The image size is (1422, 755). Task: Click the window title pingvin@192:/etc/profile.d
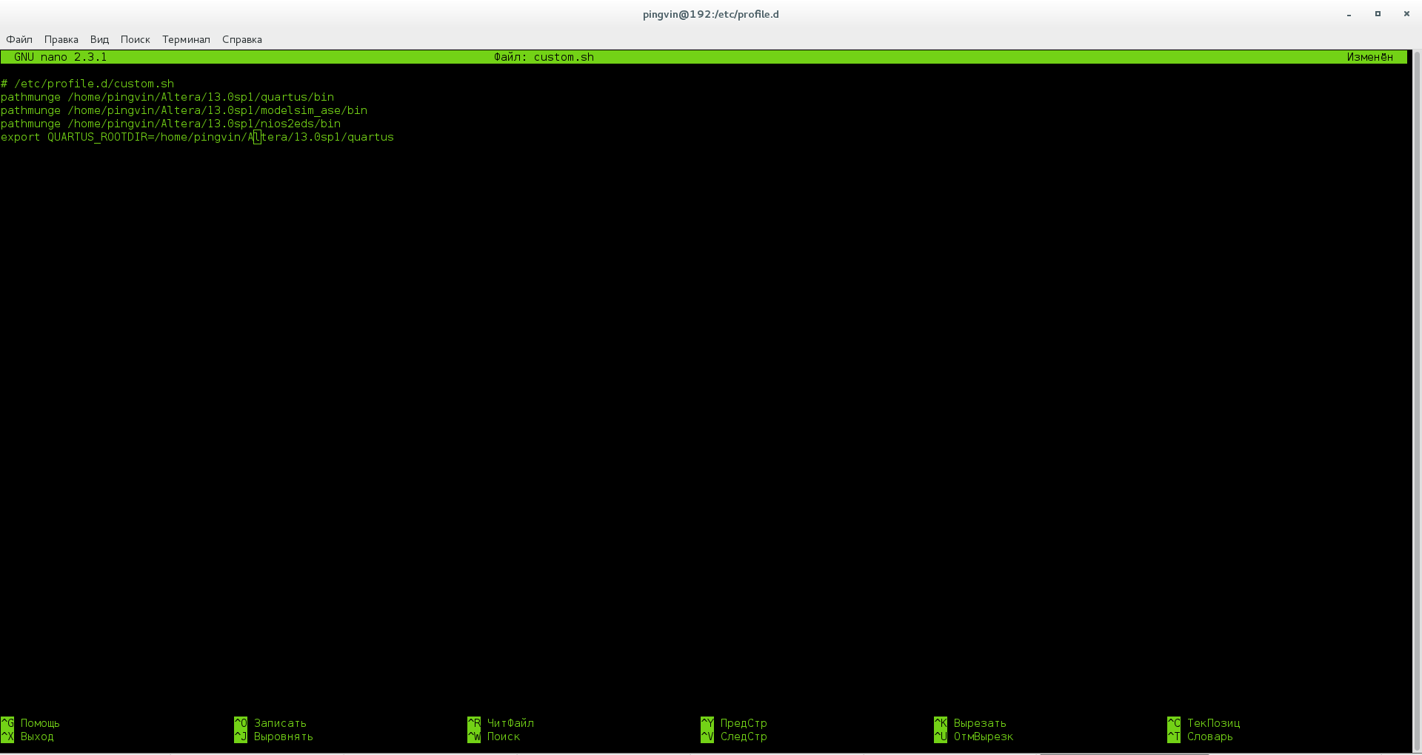point(711,14)
